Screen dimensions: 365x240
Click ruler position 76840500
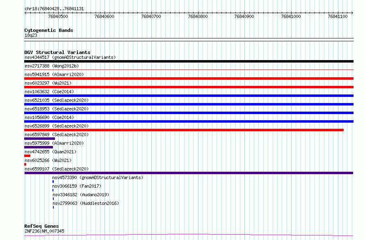point(58,16)
